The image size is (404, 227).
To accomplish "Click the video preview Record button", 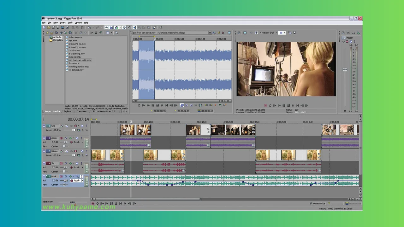I will [x=265, y=105].
